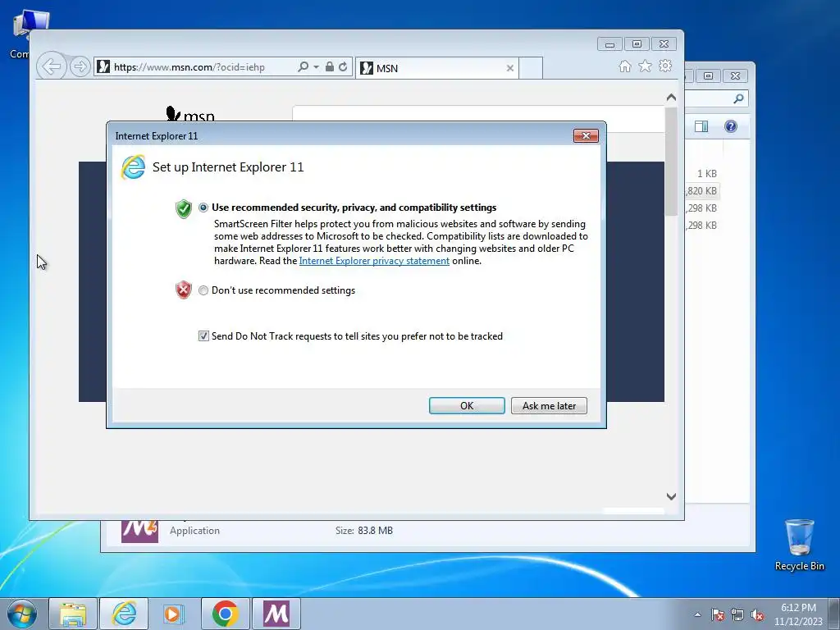840x630 pixels.
Task: Click the volume speaker tray icon
Action: pos(757,614)
